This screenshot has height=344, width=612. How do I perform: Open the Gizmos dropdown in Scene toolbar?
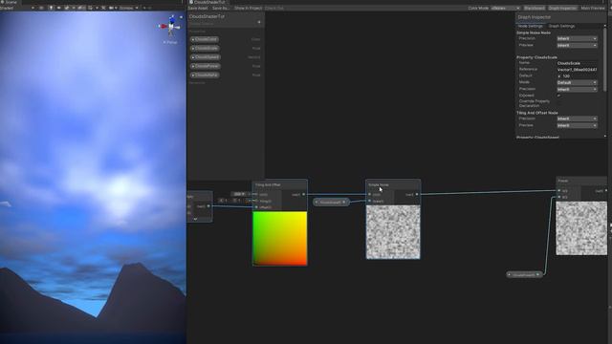pyautogui.click(x=128, y=8)
